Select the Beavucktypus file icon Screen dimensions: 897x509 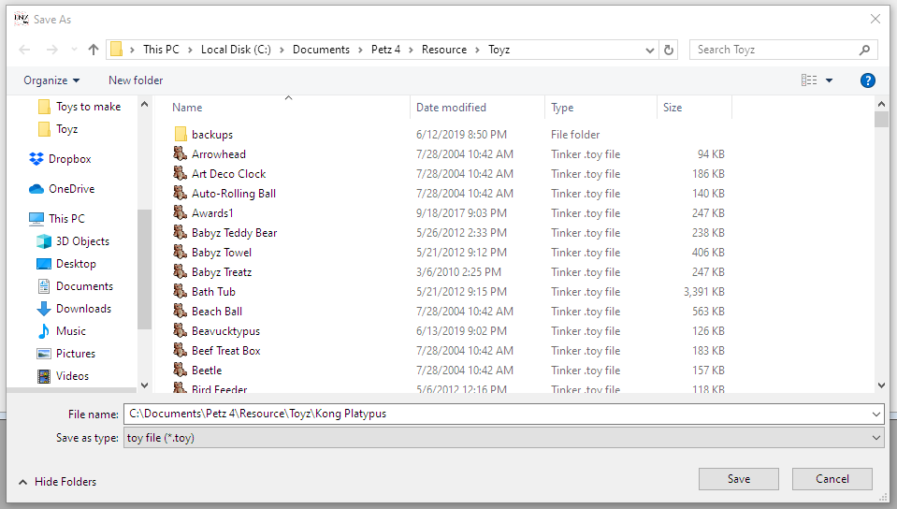click(x=181, y=331)
